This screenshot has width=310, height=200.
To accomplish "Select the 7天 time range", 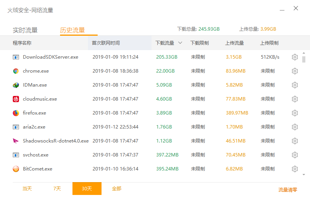I will pos(57,189).
